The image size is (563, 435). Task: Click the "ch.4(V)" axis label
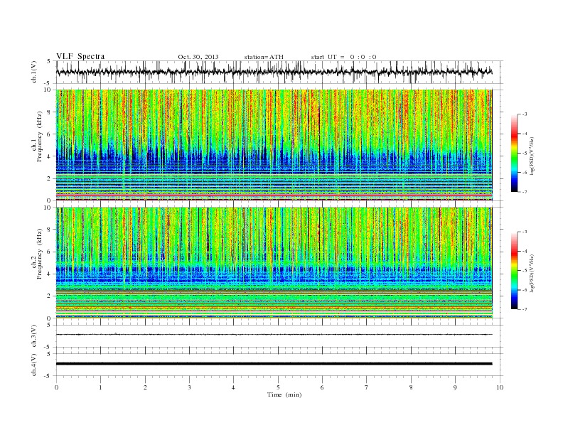pyautogui.click(x=33, y=365)
